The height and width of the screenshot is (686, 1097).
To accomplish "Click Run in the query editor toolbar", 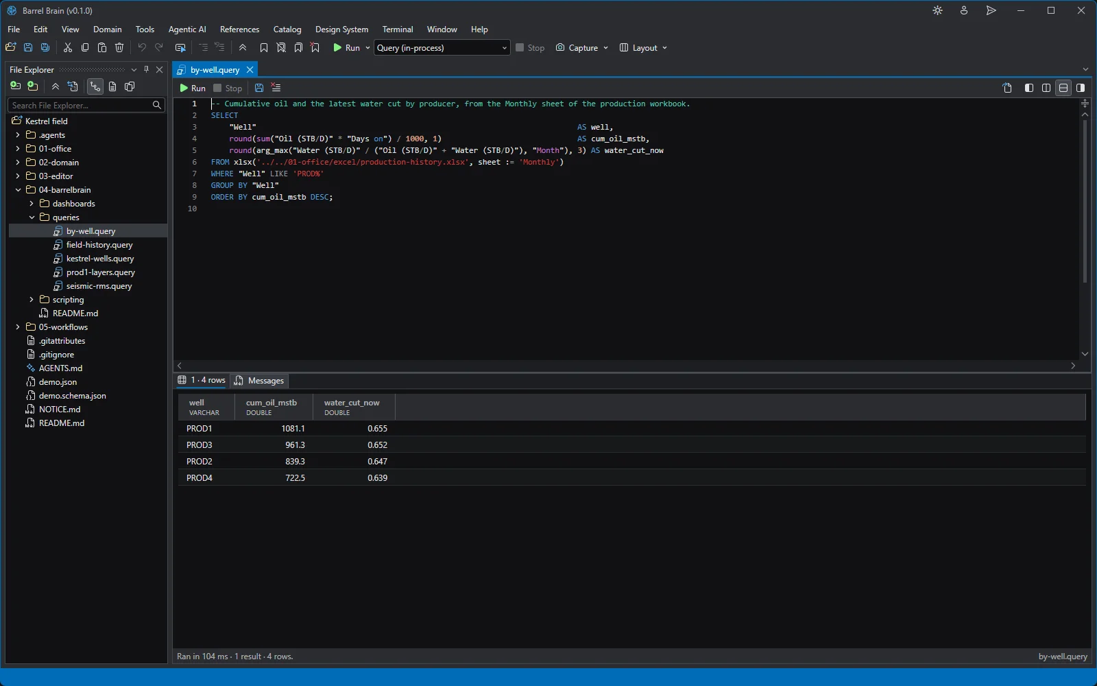I will click(193, 88).
